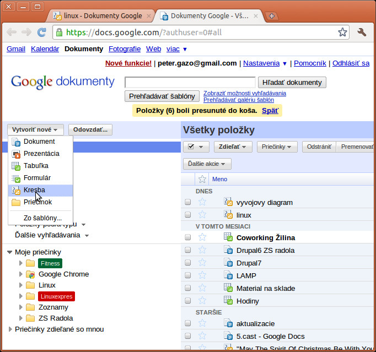Open the Priečinky dropdown button

pyautogui.click(x=277, y=147)
